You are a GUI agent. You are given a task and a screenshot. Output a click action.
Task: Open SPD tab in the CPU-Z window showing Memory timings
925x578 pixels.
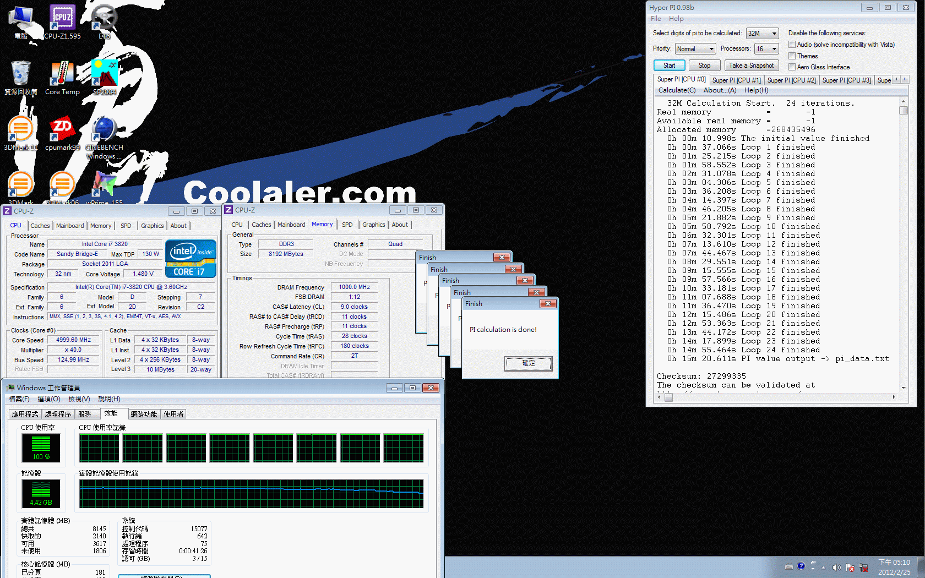click(x=347, y=225)
